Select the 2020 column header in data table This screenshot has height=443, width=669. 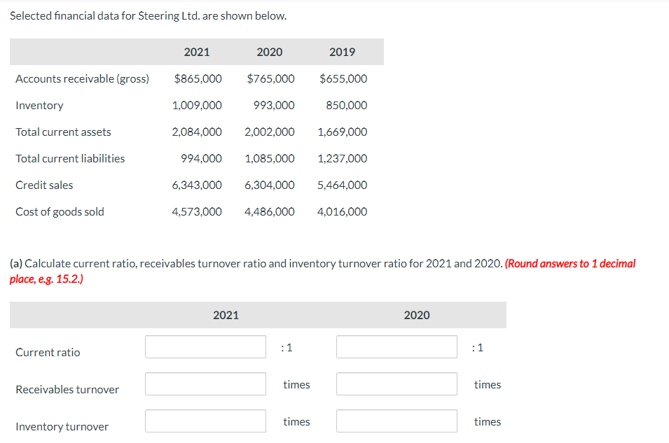tap(270, 51)
